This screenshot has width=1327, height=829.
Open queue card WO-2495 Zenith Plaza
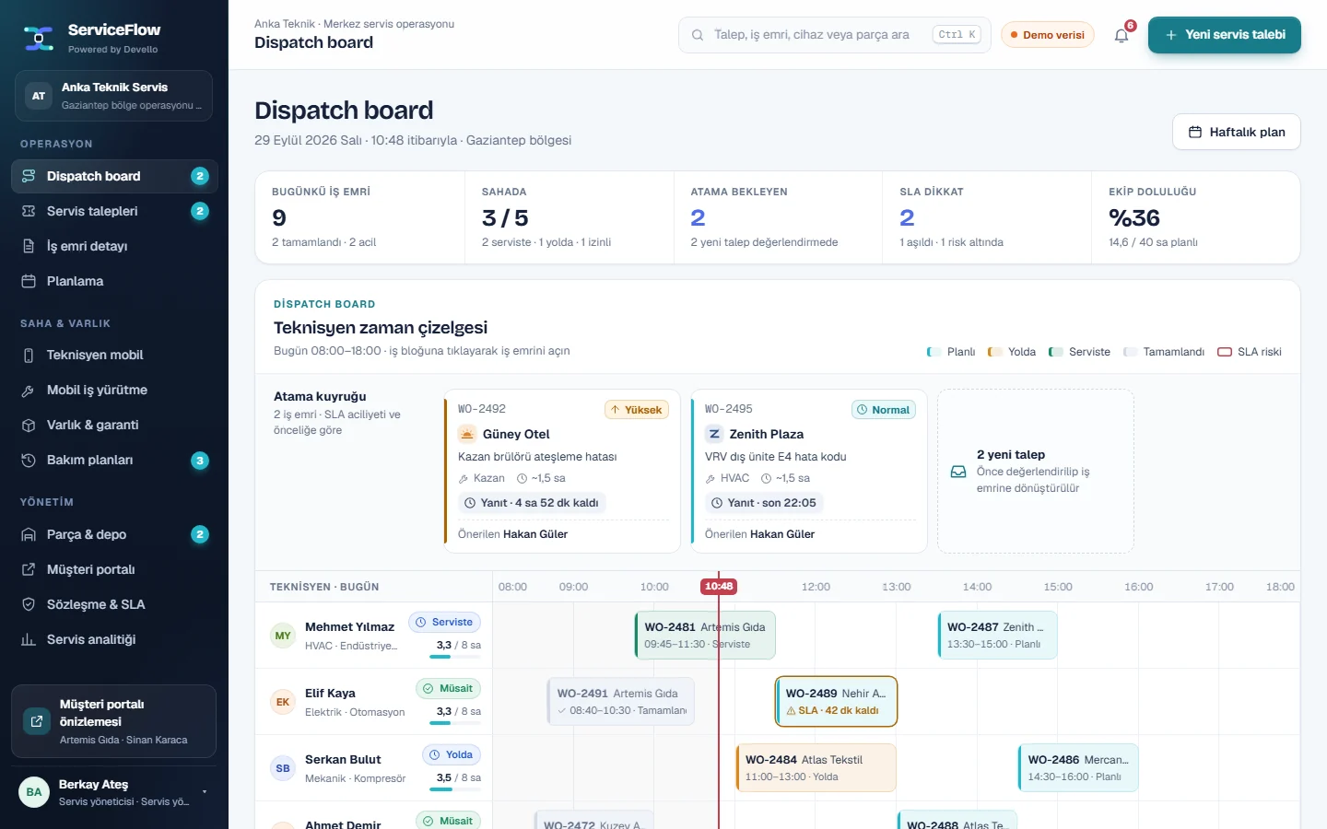point(808,471)
